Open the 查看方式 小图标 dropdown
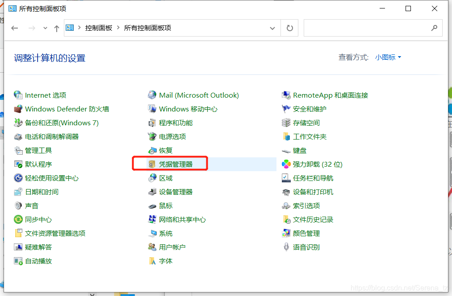Image resolution: width=452 pixels, height=296 pixels. pyautogui.click(x=388, y=57)
